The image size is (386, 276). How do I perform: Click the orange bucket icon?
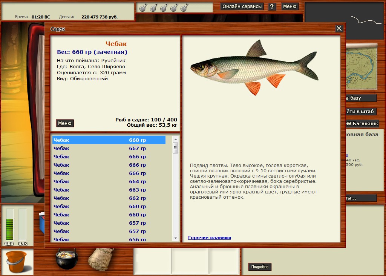pos(17,261)
